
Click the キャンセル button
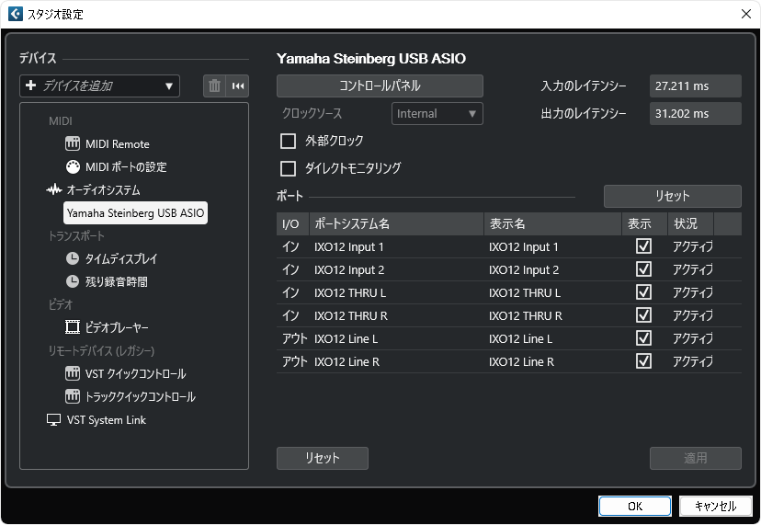pyautogui.click(x=715, y=506)
